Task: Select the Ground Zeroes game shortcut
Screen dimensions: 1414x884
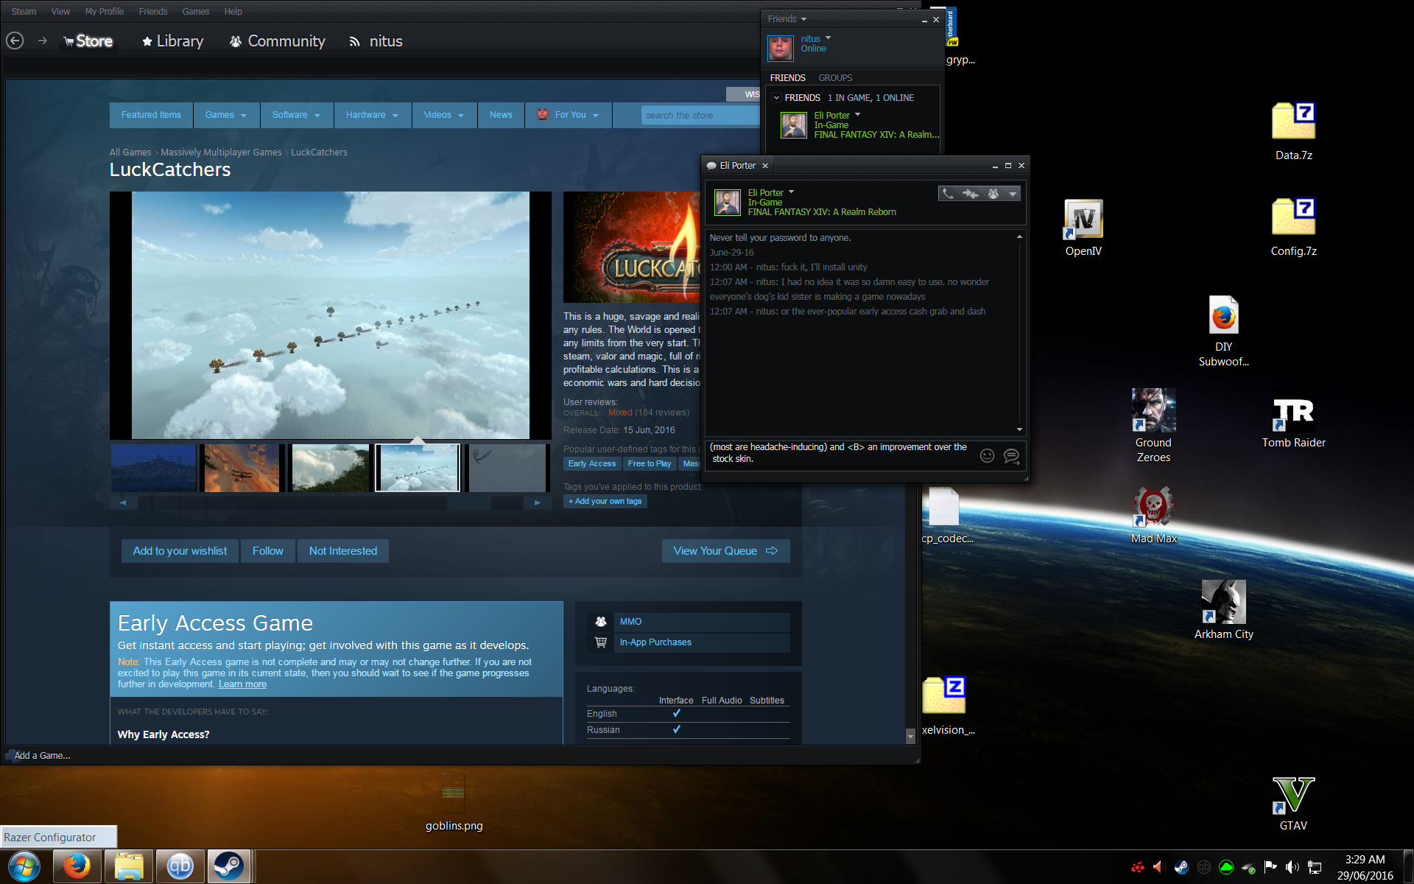Action: [1153, 425]
